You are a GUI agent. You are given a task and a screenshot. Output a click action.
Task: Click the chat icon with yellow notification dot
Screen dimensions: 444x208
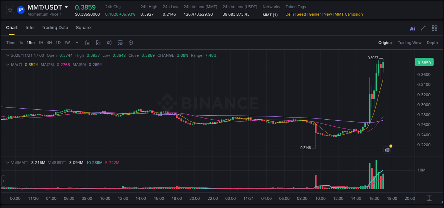[387, 149]
